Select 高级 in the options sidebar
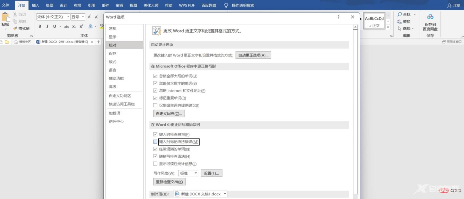The height and width of the screenshot is (199, 464). [x=112, y=87]
